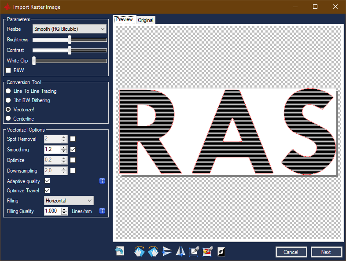Uncheck the Smoothing checkbox
346x261 pixels.
point(73,150)
